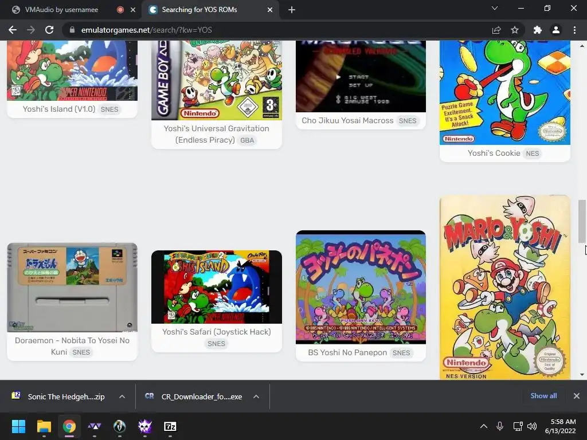587x440 pixels.
Task: Go back to the previous page
Action: point(13,30)
